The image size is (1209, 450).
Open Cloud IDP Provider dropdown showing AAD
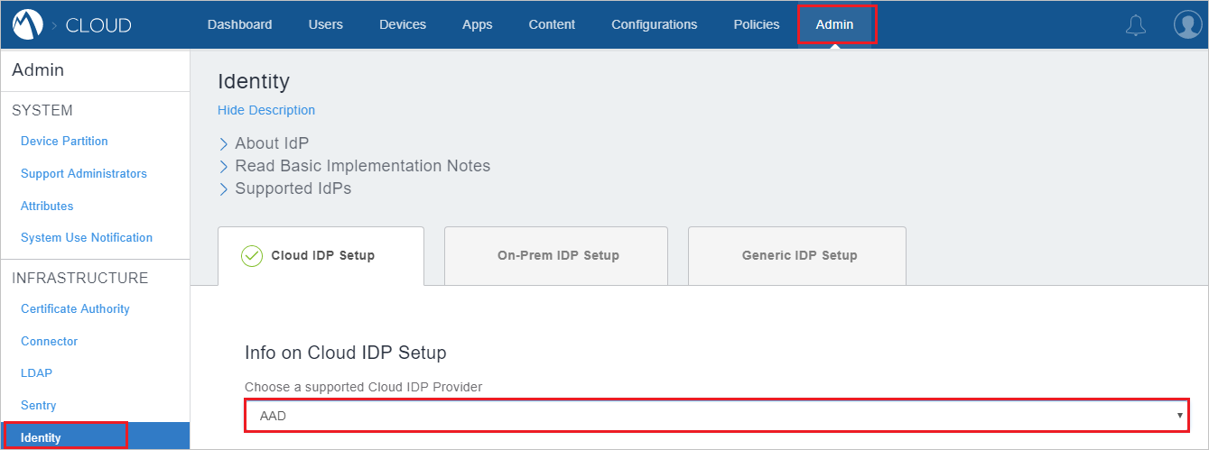717,416
